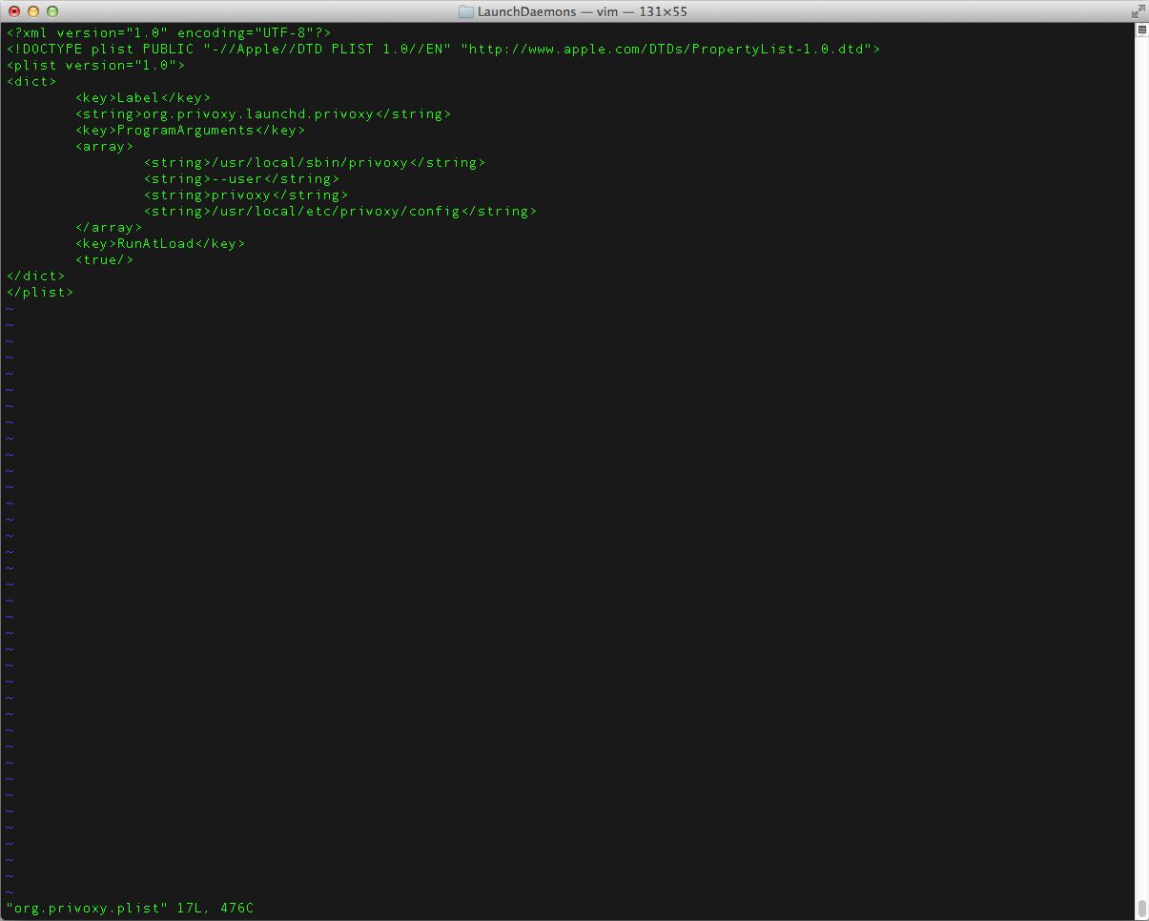Click the opening '<array>' tag line
This screenshot has height=921, width=1149.
105,146
